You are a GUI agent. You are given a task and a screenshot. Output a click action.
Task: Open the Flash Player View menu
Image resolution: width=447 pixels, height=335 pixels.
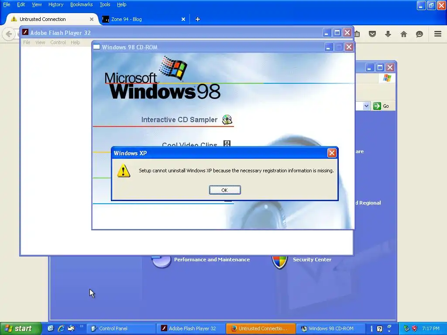tap(40, 42)
